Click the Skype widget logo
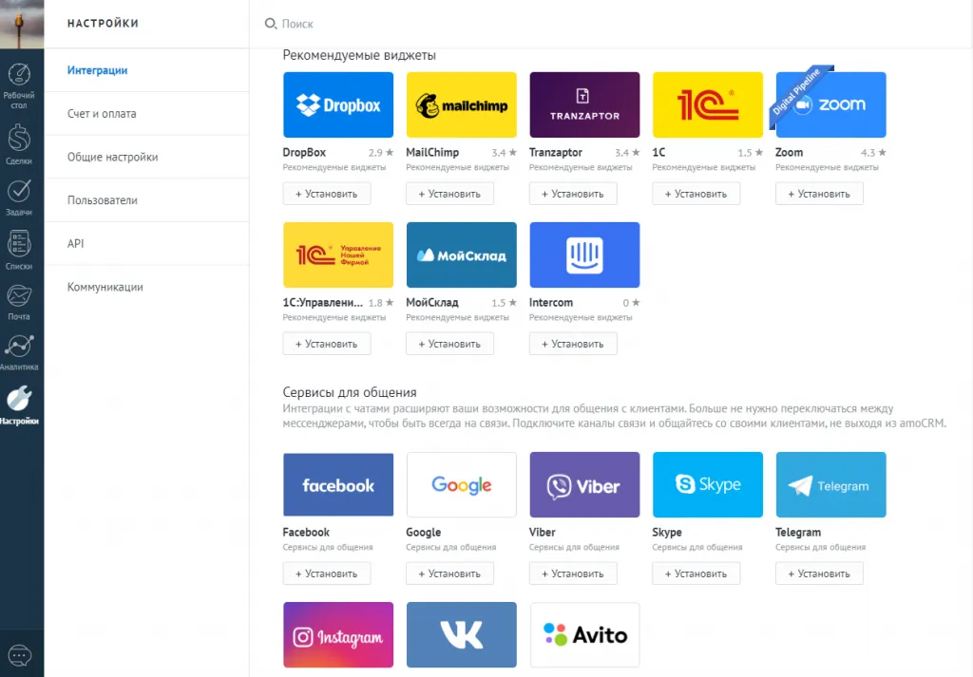This screenshot has height=677, width=973. click(707, 485)
